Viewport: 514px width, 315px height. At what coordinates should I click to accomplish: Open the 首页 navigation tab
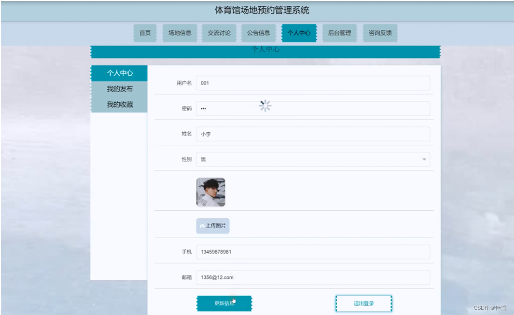click(x=145, y=33)
